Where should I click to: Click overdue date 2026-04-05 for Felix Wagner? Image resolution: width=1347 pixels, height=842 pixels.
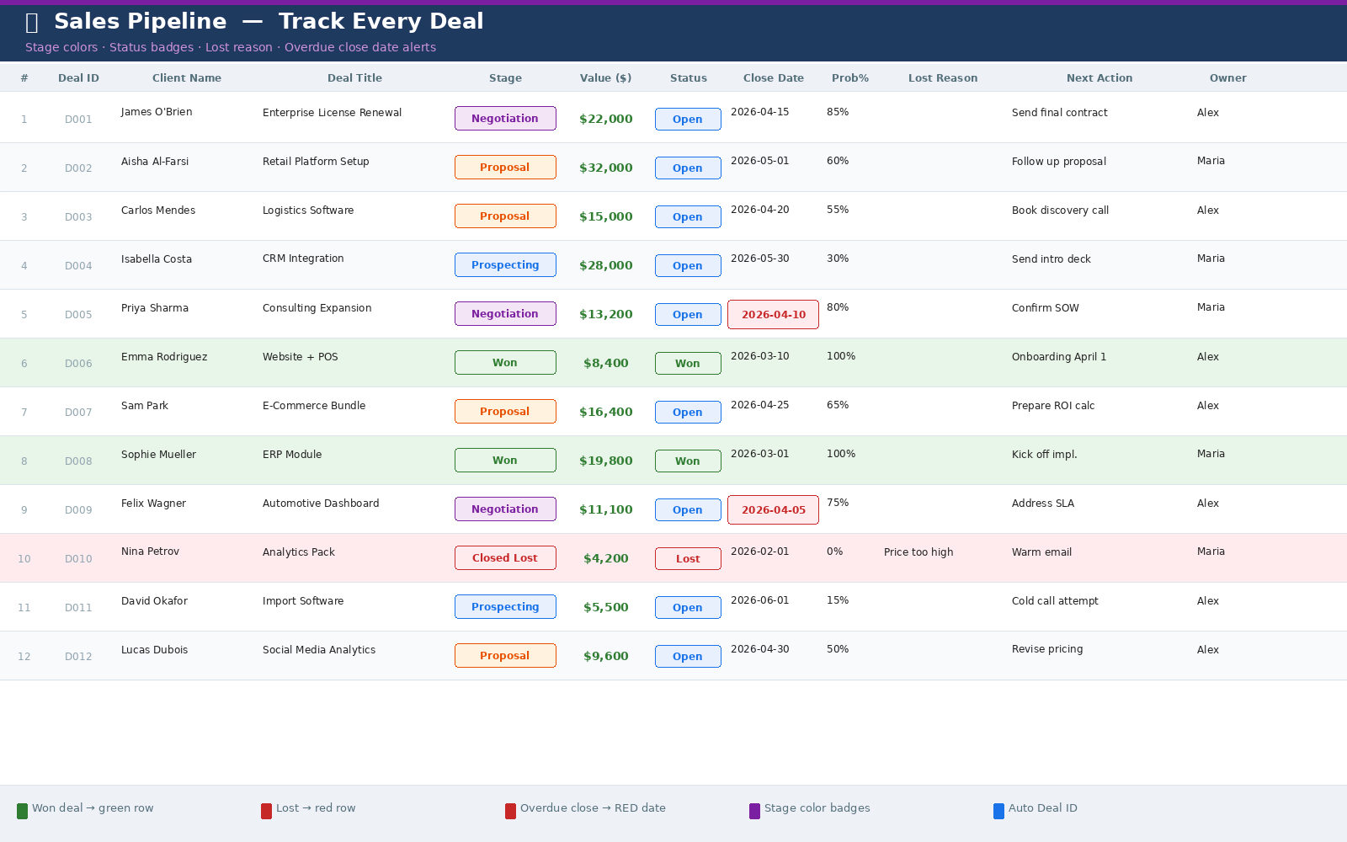point(773,510)
